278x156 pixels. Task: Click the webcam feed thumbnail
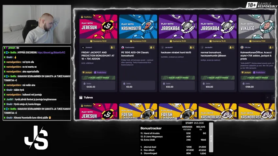point(37,24)
